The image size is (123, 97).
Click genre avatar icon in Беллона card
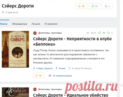coord(35,33)
